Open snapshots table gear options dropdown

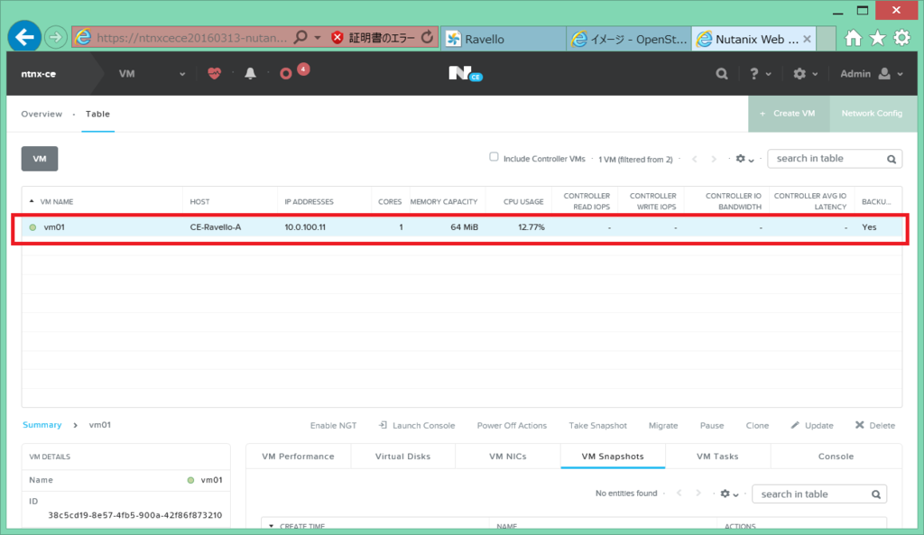[729, 493]
